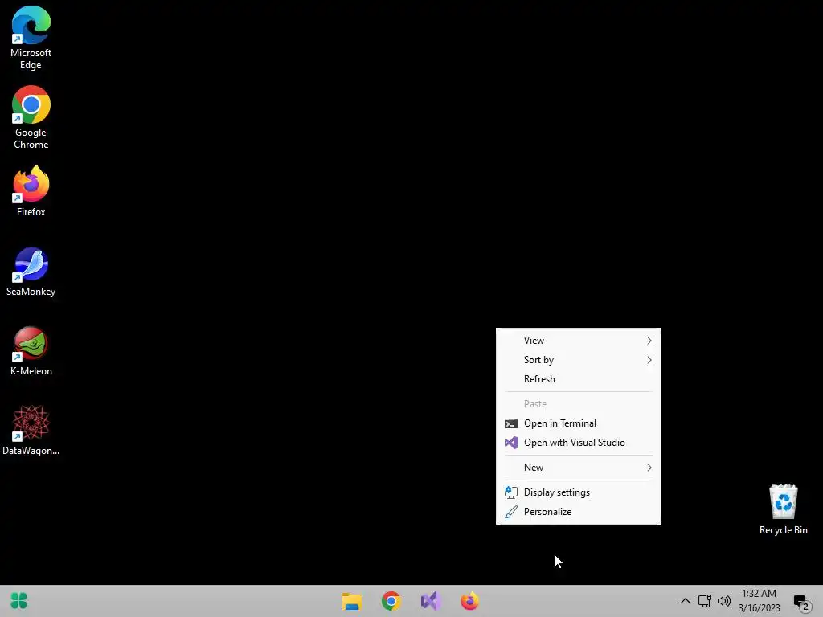Expand the Sort by submenu
The width and height of the screenshot is (823, 617).
pyautogui.click(x=579, y=360)
